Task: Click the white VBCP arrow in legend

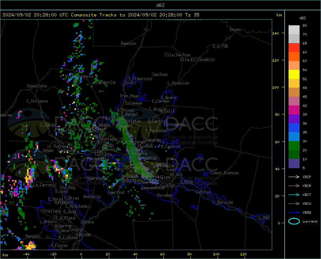Action: [294, 177]
